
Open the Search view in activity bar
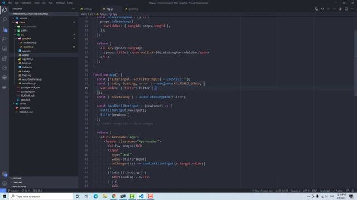(4, 19)
